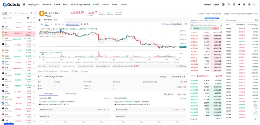The image size is (260, 125).
Task: Click the search magnifier in header
Action: click(254, 5)
